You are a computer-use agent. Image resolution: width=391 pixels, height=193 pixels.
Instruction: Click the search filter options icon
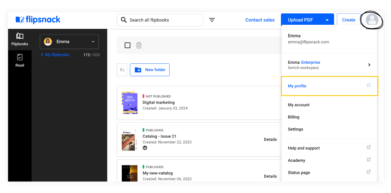(x=212, y=20)
